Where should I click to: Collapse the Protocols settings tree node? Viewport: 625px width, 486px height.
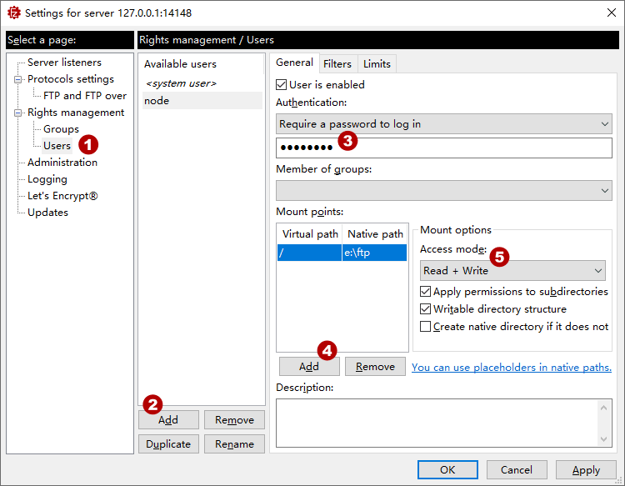tap(16, 79)
